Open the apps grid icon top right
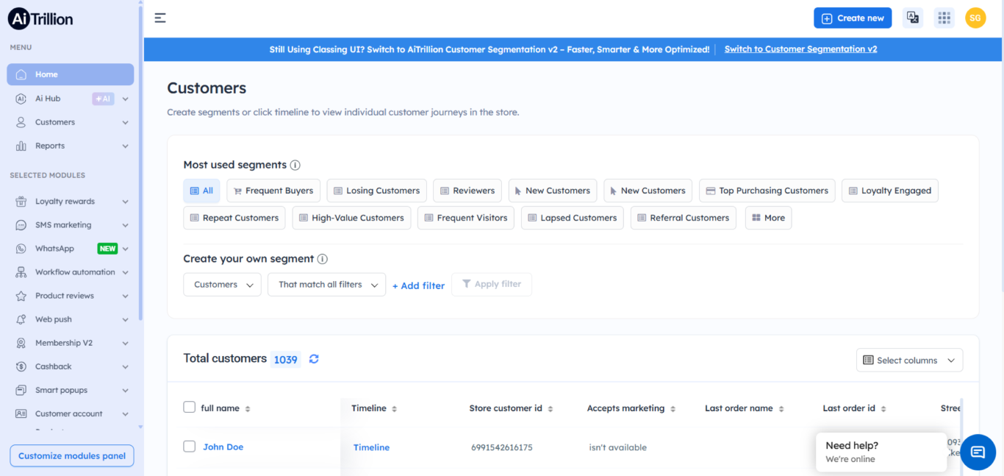Image resolution: width=1004 pixels, height=476 pixels. click(x=944, y=18)
